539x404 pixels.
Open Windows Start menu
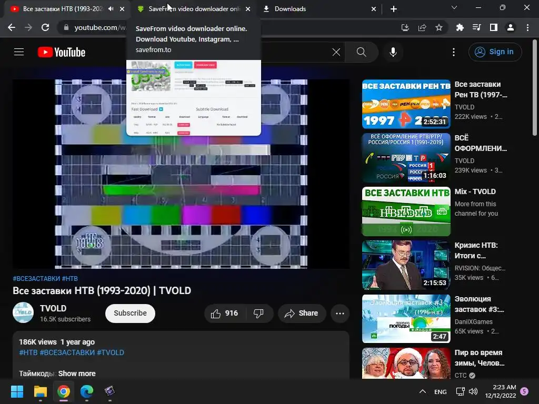click(17, 391)
